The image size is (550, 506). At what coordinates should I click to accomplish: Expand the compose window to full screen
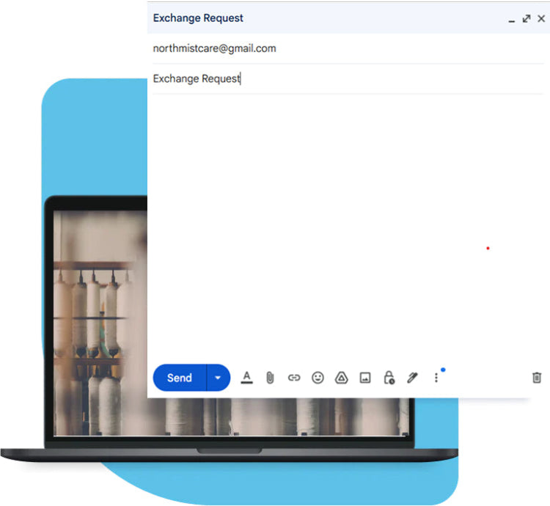pos(527,18)
